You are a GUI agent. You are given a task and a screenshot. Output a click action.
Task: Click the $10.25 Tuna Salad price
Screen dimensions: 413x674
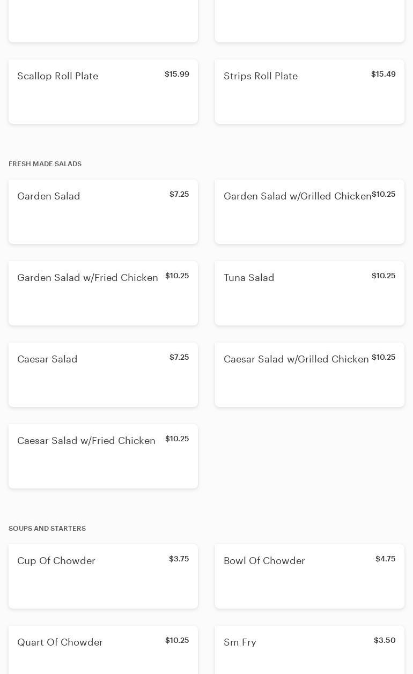click(383, 276)
